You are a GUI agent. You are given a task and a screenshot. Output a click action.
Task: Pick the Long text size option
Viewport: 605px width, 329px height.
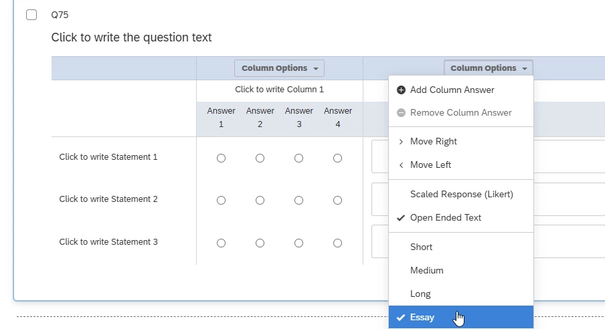420,294
